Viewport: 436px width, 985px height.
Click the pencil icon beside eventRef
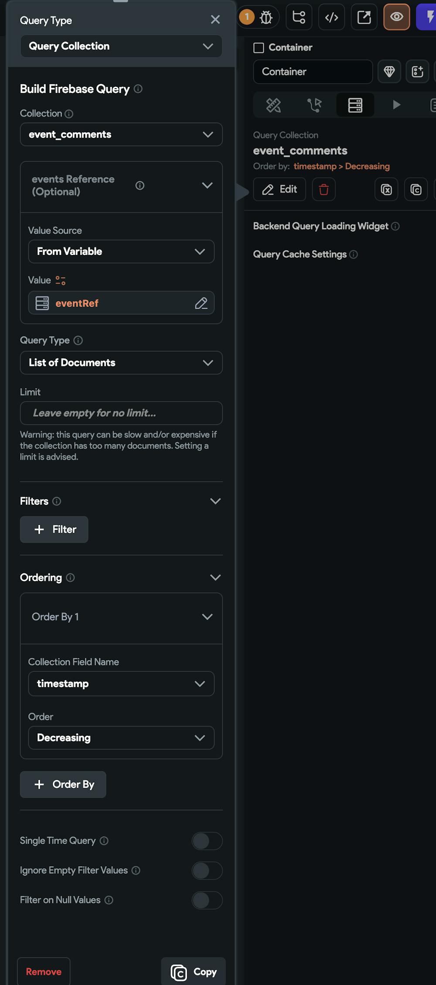click(201, 303)
